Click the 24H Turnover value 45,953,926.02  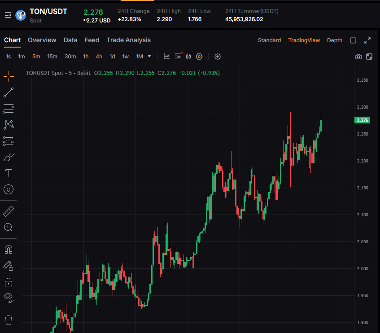244,19
